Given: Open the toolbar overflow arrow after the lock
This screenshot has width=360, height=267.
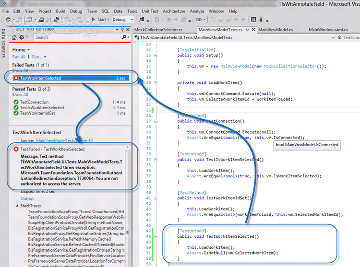Looking at the screenshot, I should (267, 21).
